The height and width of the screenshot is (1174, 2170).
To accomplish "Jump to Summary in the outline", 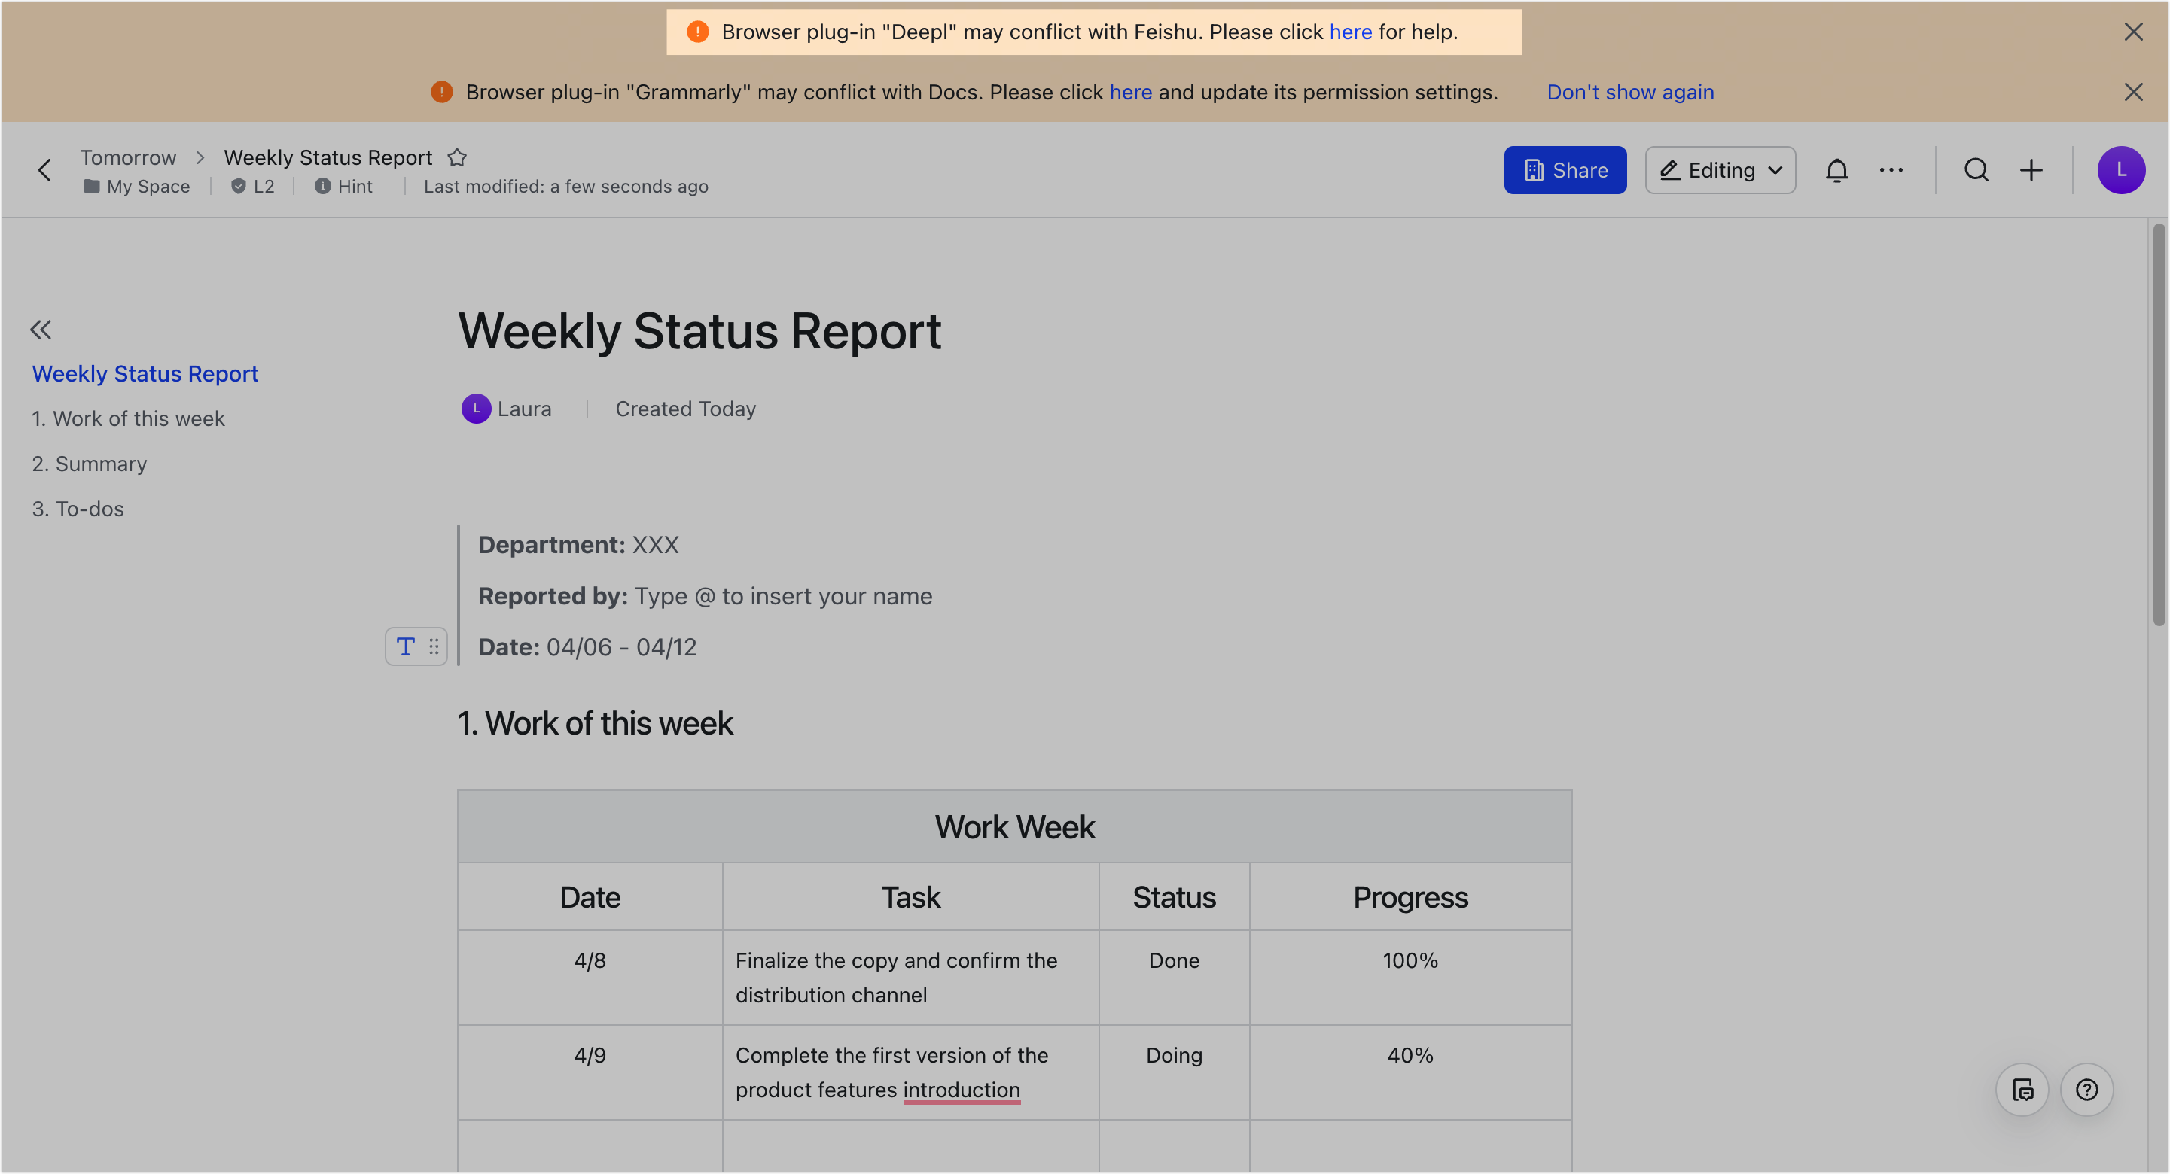I will tap(90, 464).
